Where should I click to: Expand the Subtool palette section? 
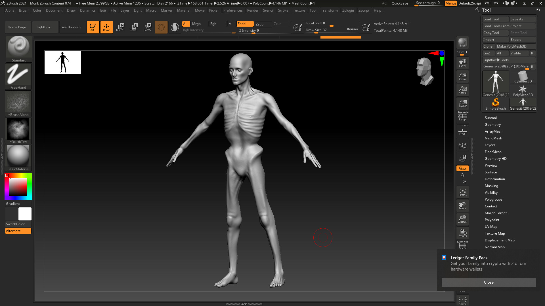pos(491,118)
